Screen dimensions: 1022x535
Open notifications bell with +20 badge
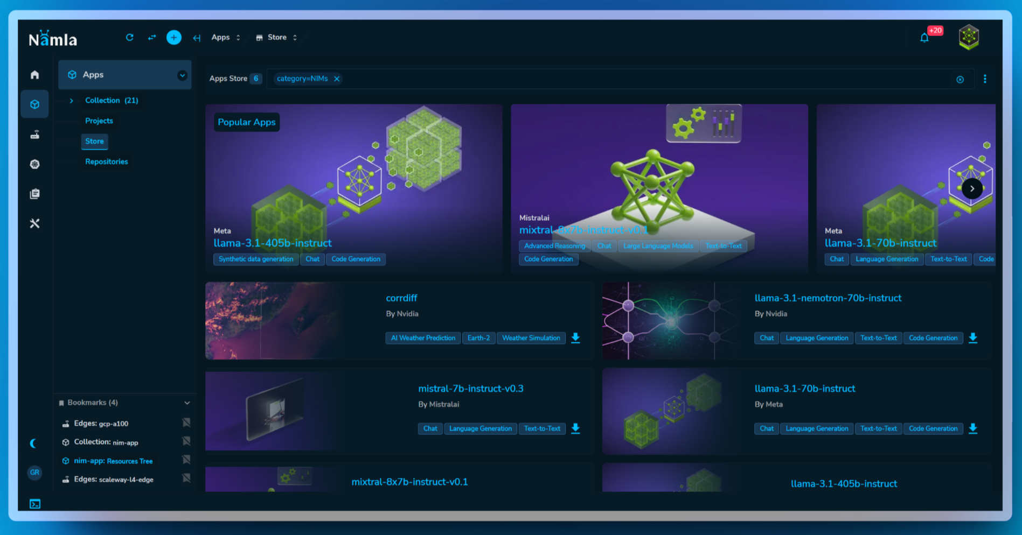coord(924,38)
